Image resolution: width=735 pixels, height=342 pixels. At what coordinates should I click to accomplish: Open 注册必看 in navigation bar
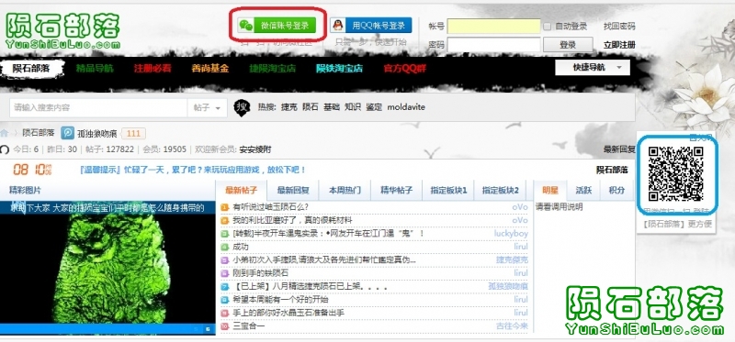click(153, 68)
